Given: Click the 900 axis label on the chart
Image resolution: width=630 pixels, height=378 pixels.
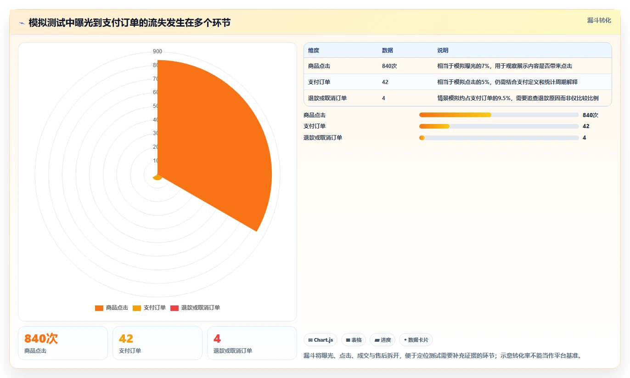Looking at the screenshot, I should 157,51.
